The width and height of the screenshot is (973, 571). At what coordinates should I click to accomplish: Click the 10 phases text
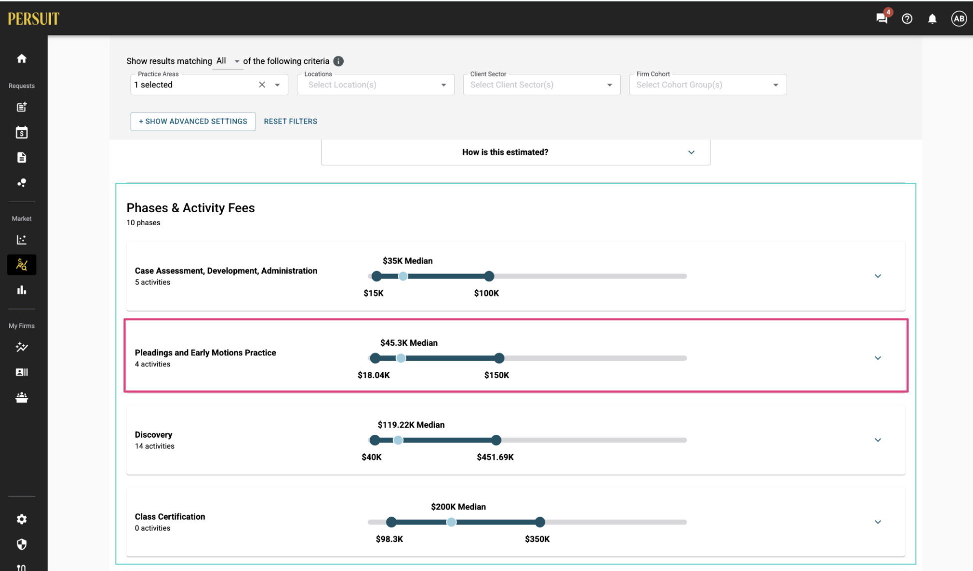pos(143,223)
